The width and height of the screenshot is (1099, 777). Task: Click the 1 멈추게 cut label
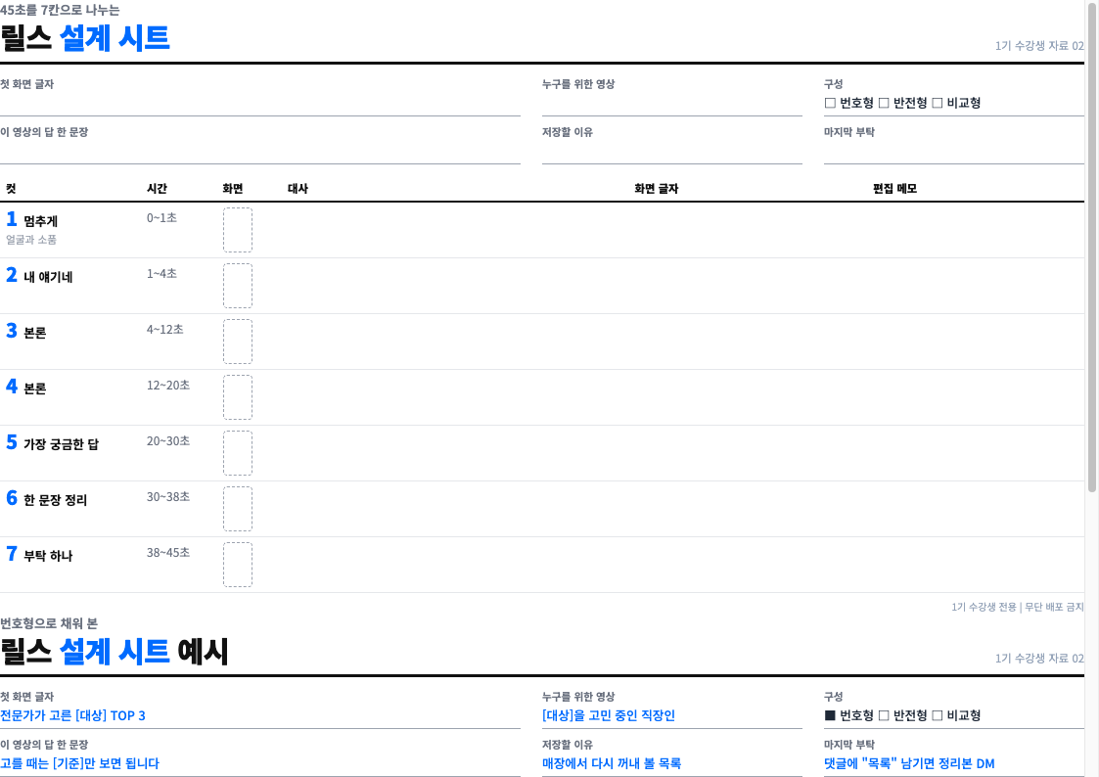32,220
